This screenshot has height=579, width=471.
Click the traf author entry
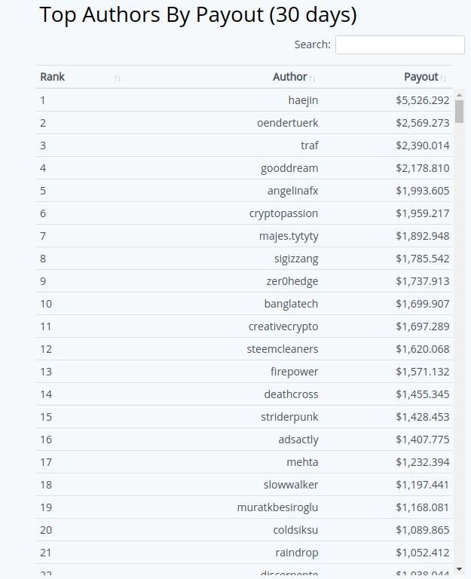309,146
